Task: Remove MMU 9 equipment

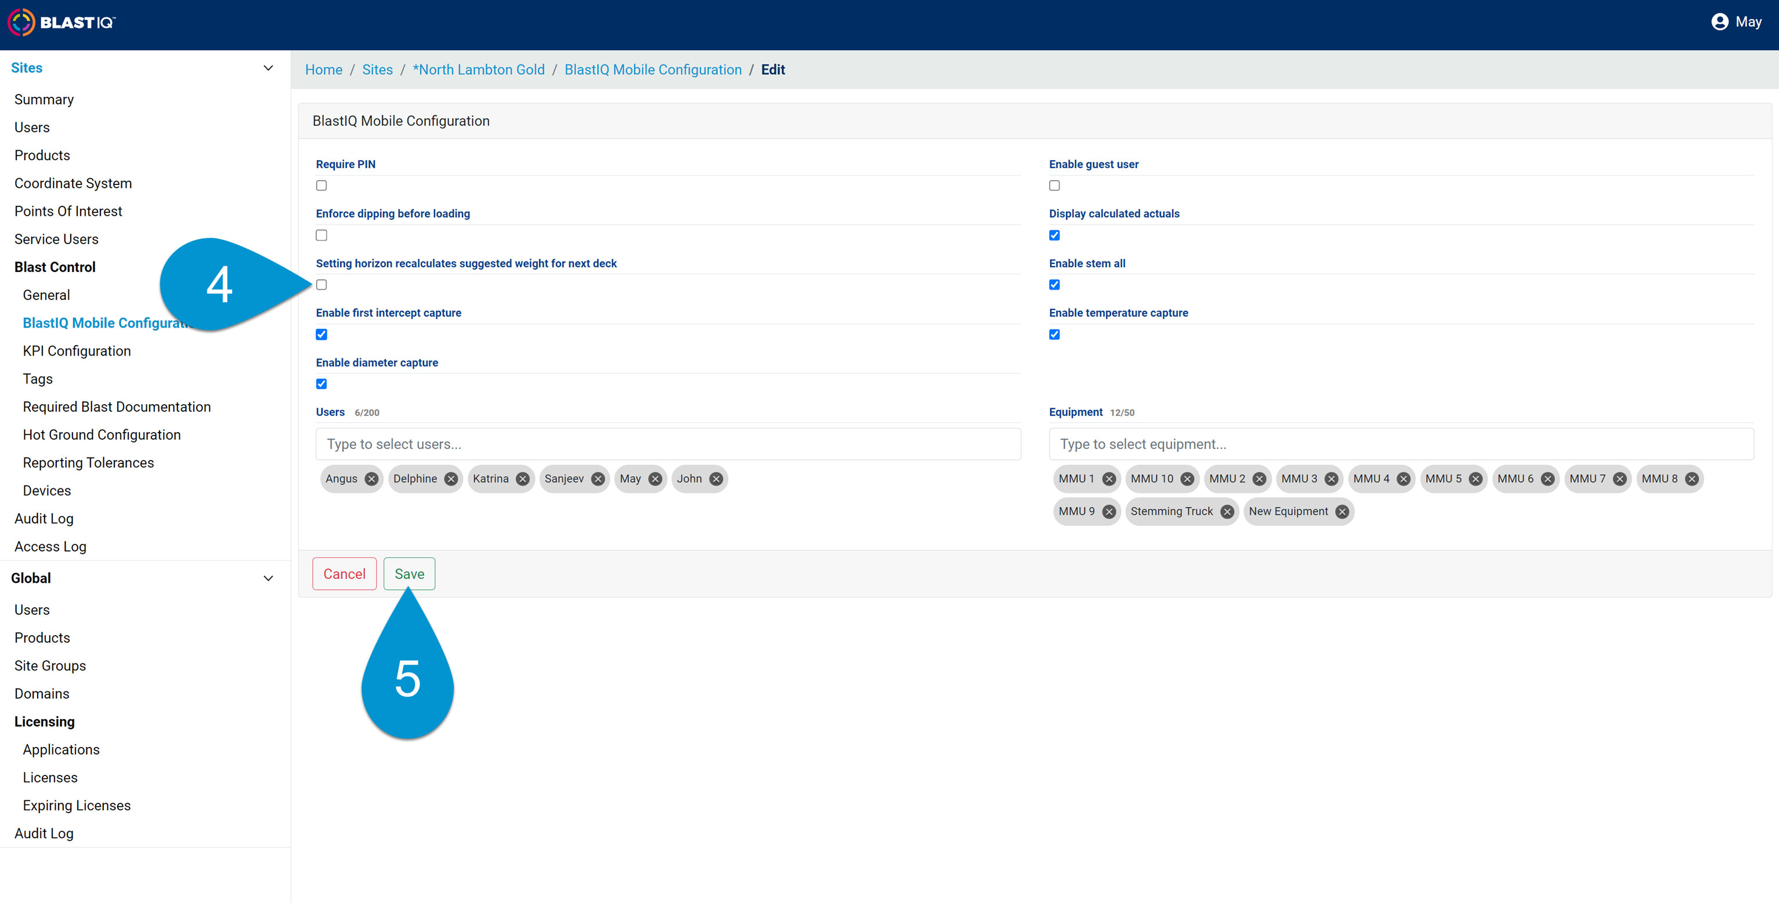Action: coord(1109,512)
